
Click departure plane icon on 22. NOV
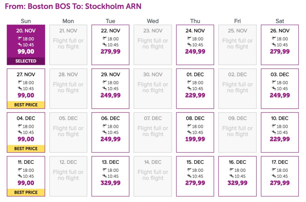point(105,39)
